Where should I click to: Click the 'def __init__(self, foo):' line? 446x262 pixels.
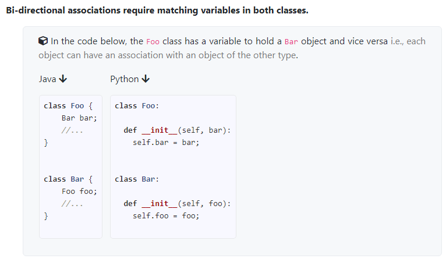[177, 204]
